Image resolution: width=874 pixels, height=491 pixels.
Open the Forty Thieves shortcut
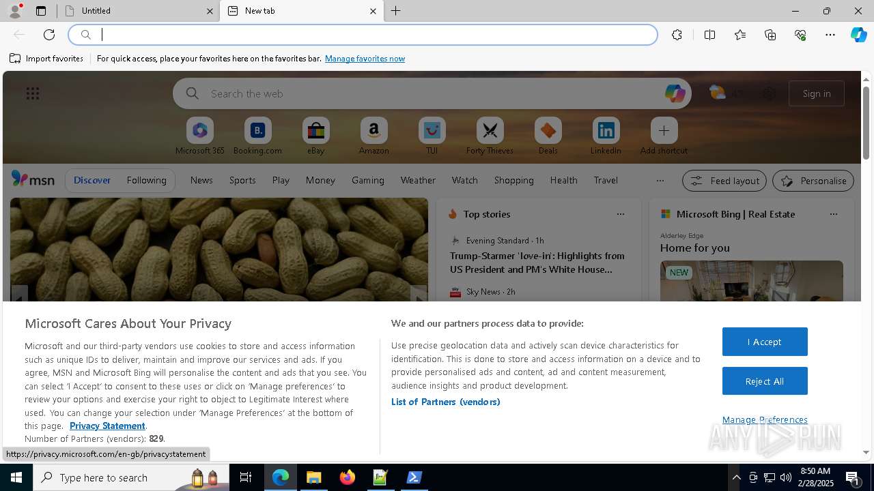click(x=490, y=136)
